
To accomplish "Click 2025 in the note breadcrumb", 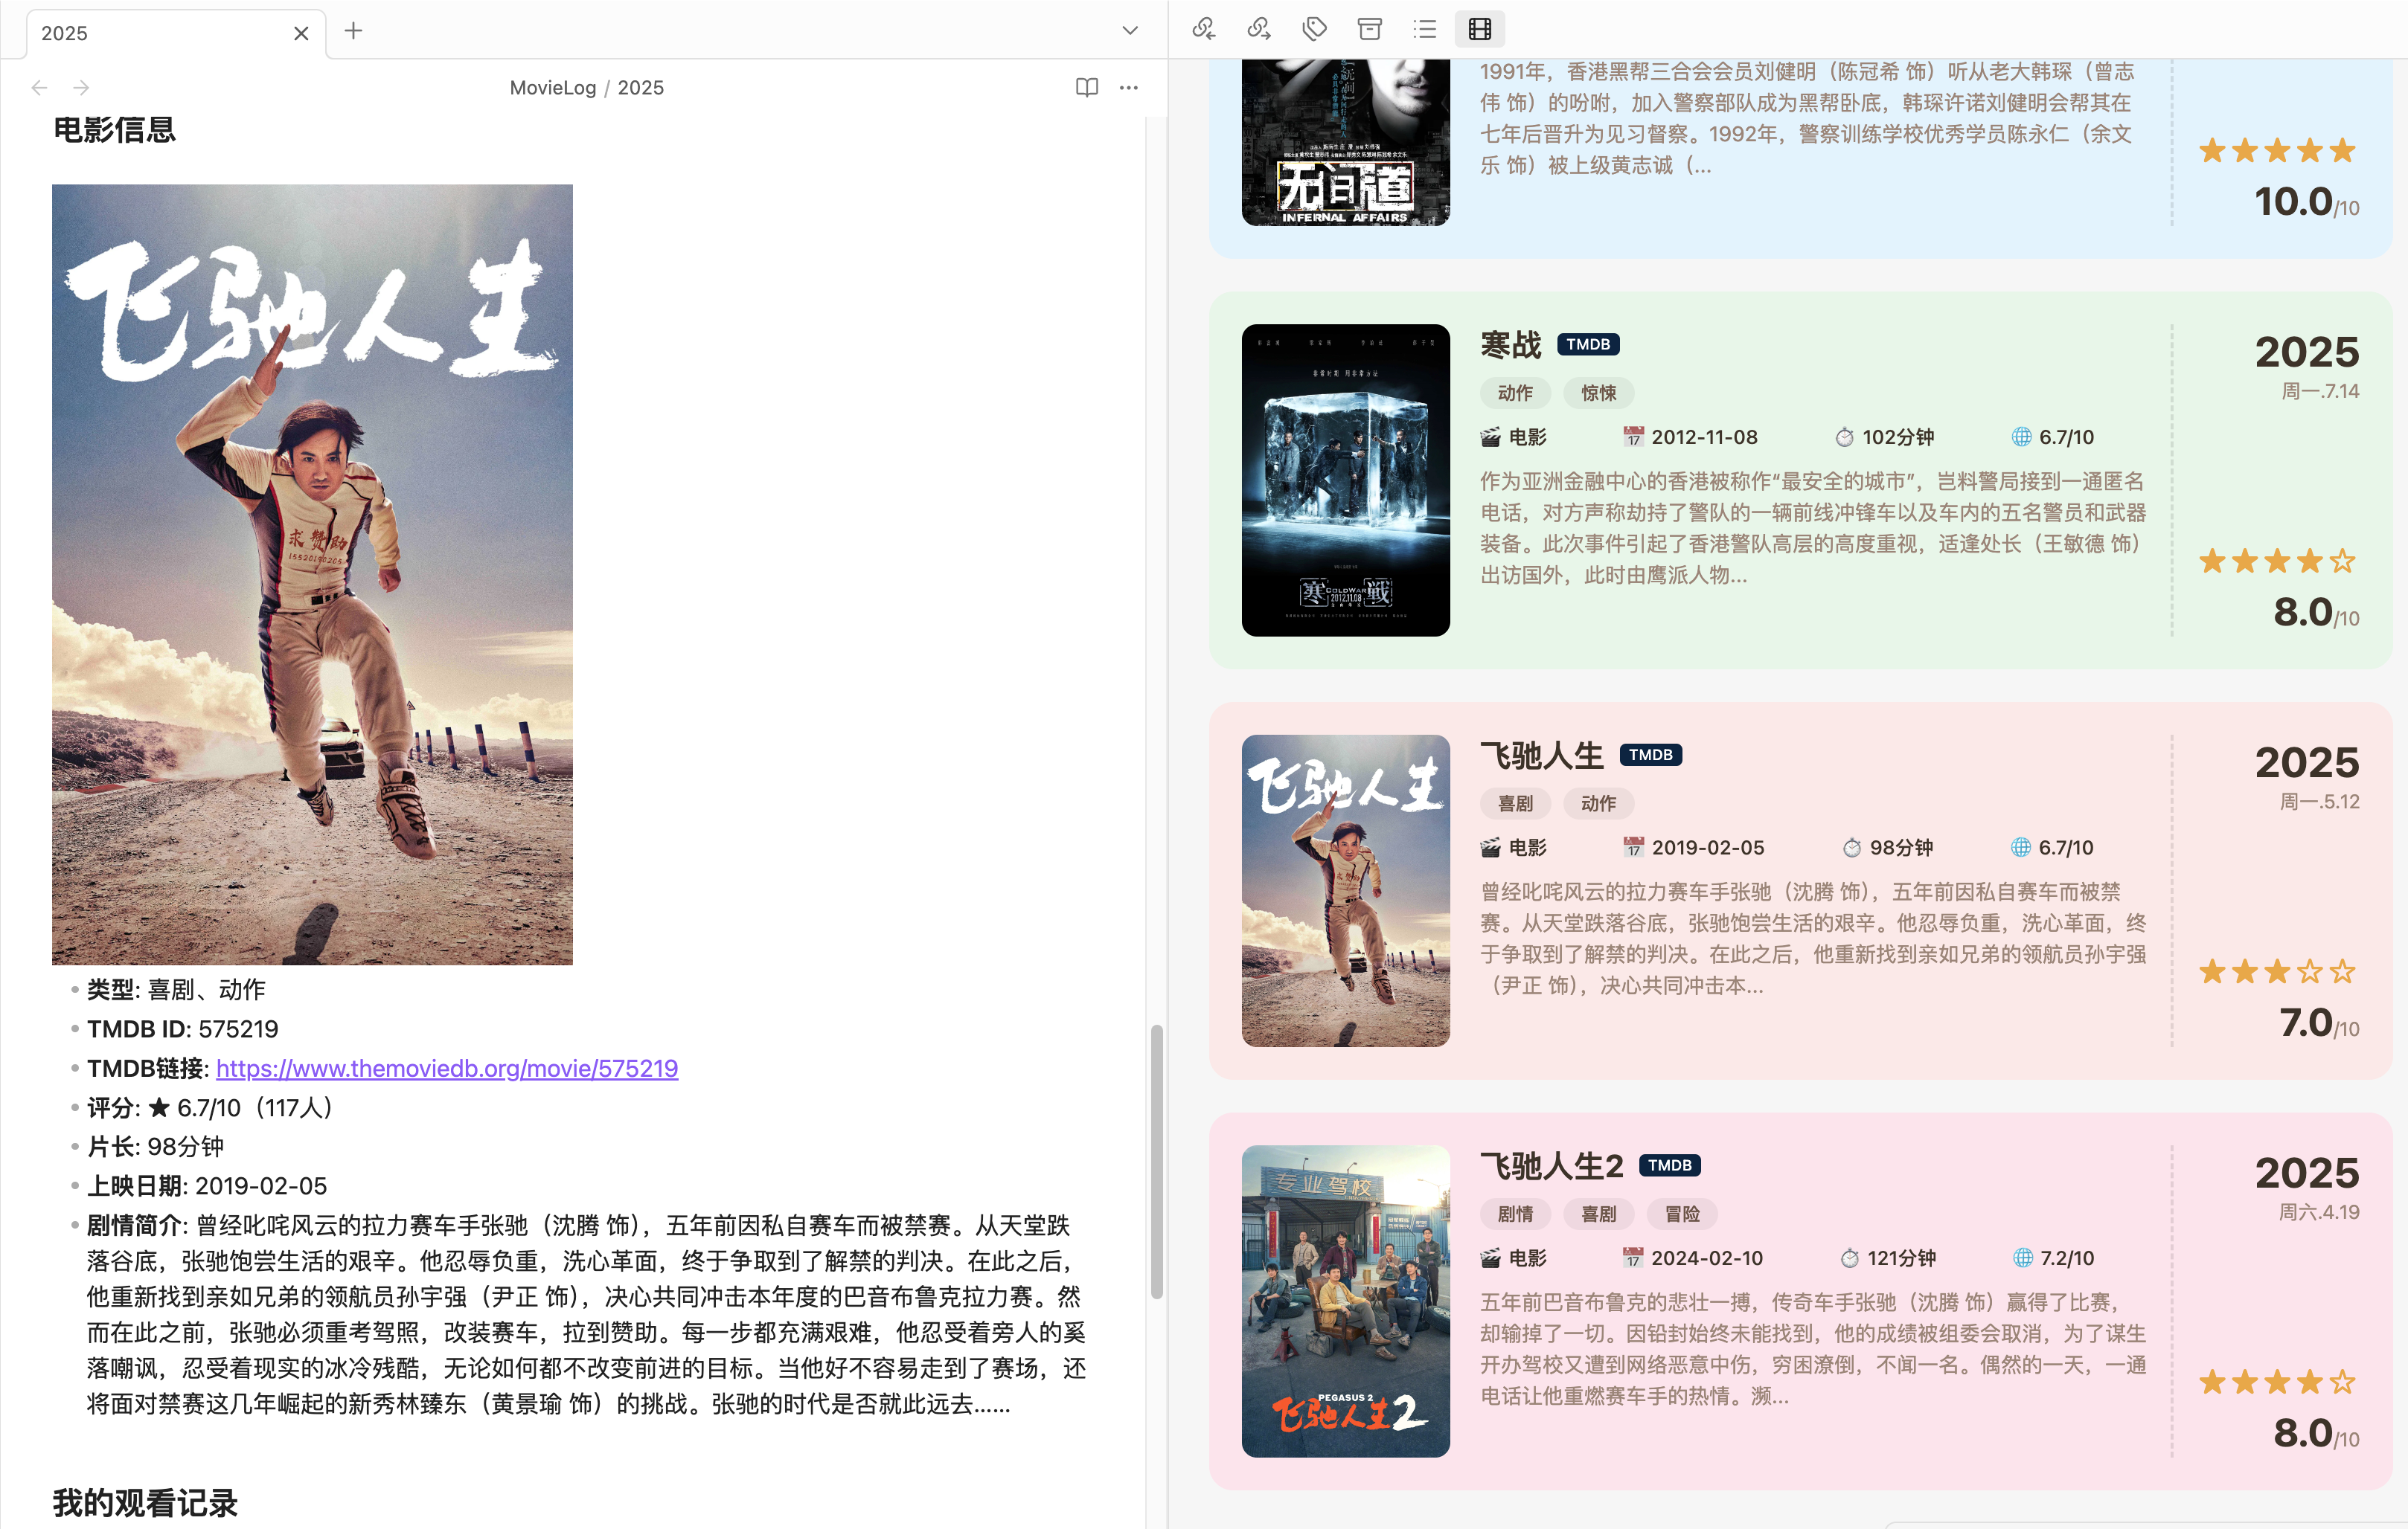I will [x=640, y=88].
